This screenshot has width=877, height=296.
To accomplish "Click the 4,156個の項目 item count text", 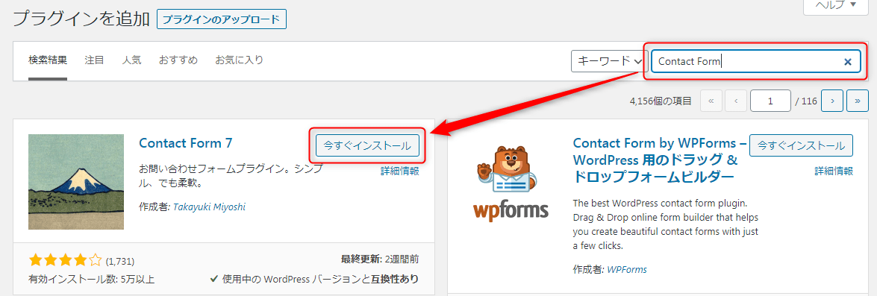I will (661, 101).
